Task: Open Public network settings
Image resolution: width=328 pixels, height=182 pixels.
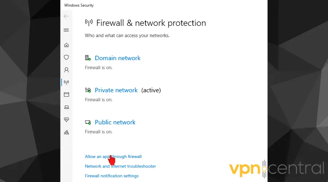Action: [115, 122]
